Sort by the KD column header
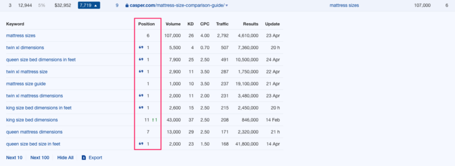The width and height of the screenshot is (455, 166). (191, 24)
